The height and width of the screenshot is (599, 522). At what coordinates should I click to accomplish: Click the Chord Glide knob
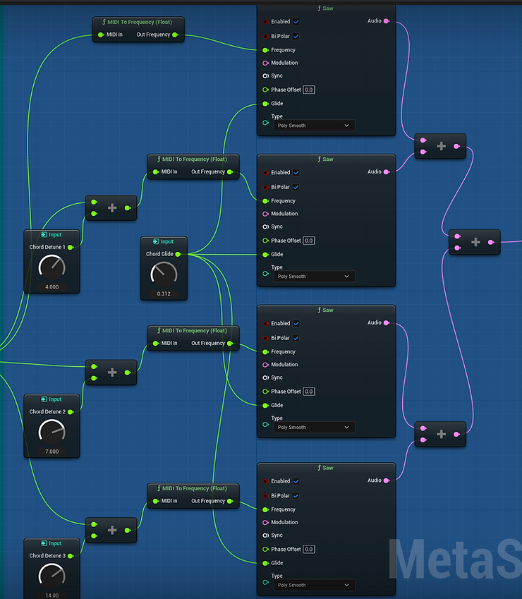164,274
